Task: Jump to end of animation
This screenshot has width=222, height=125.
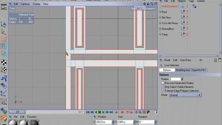Action: pos(111,112)
